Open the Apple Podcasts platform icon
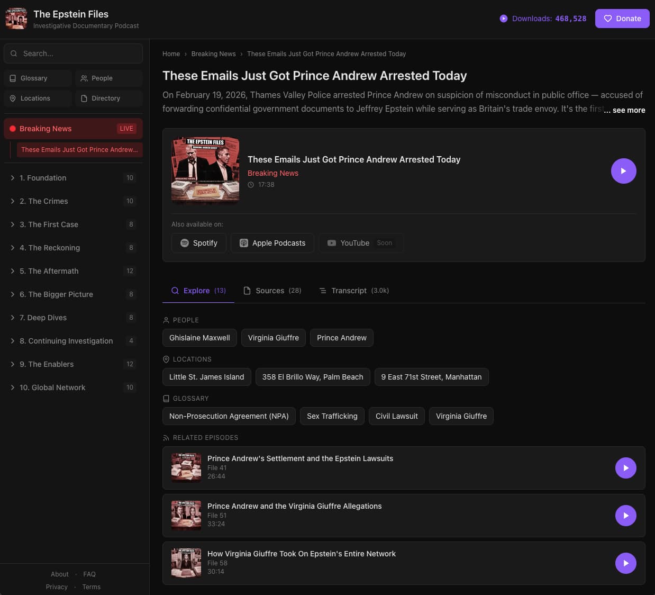This screenshot has height=595, width=655. pyautogui.click(x=243, y=242)
